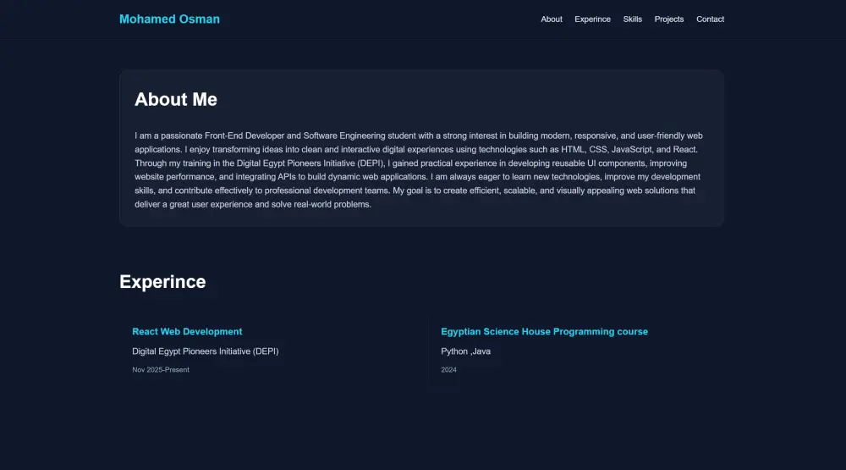Jump to the Projects nav link
This screenshot has height=470, width=846.
(x=669, y=19)
